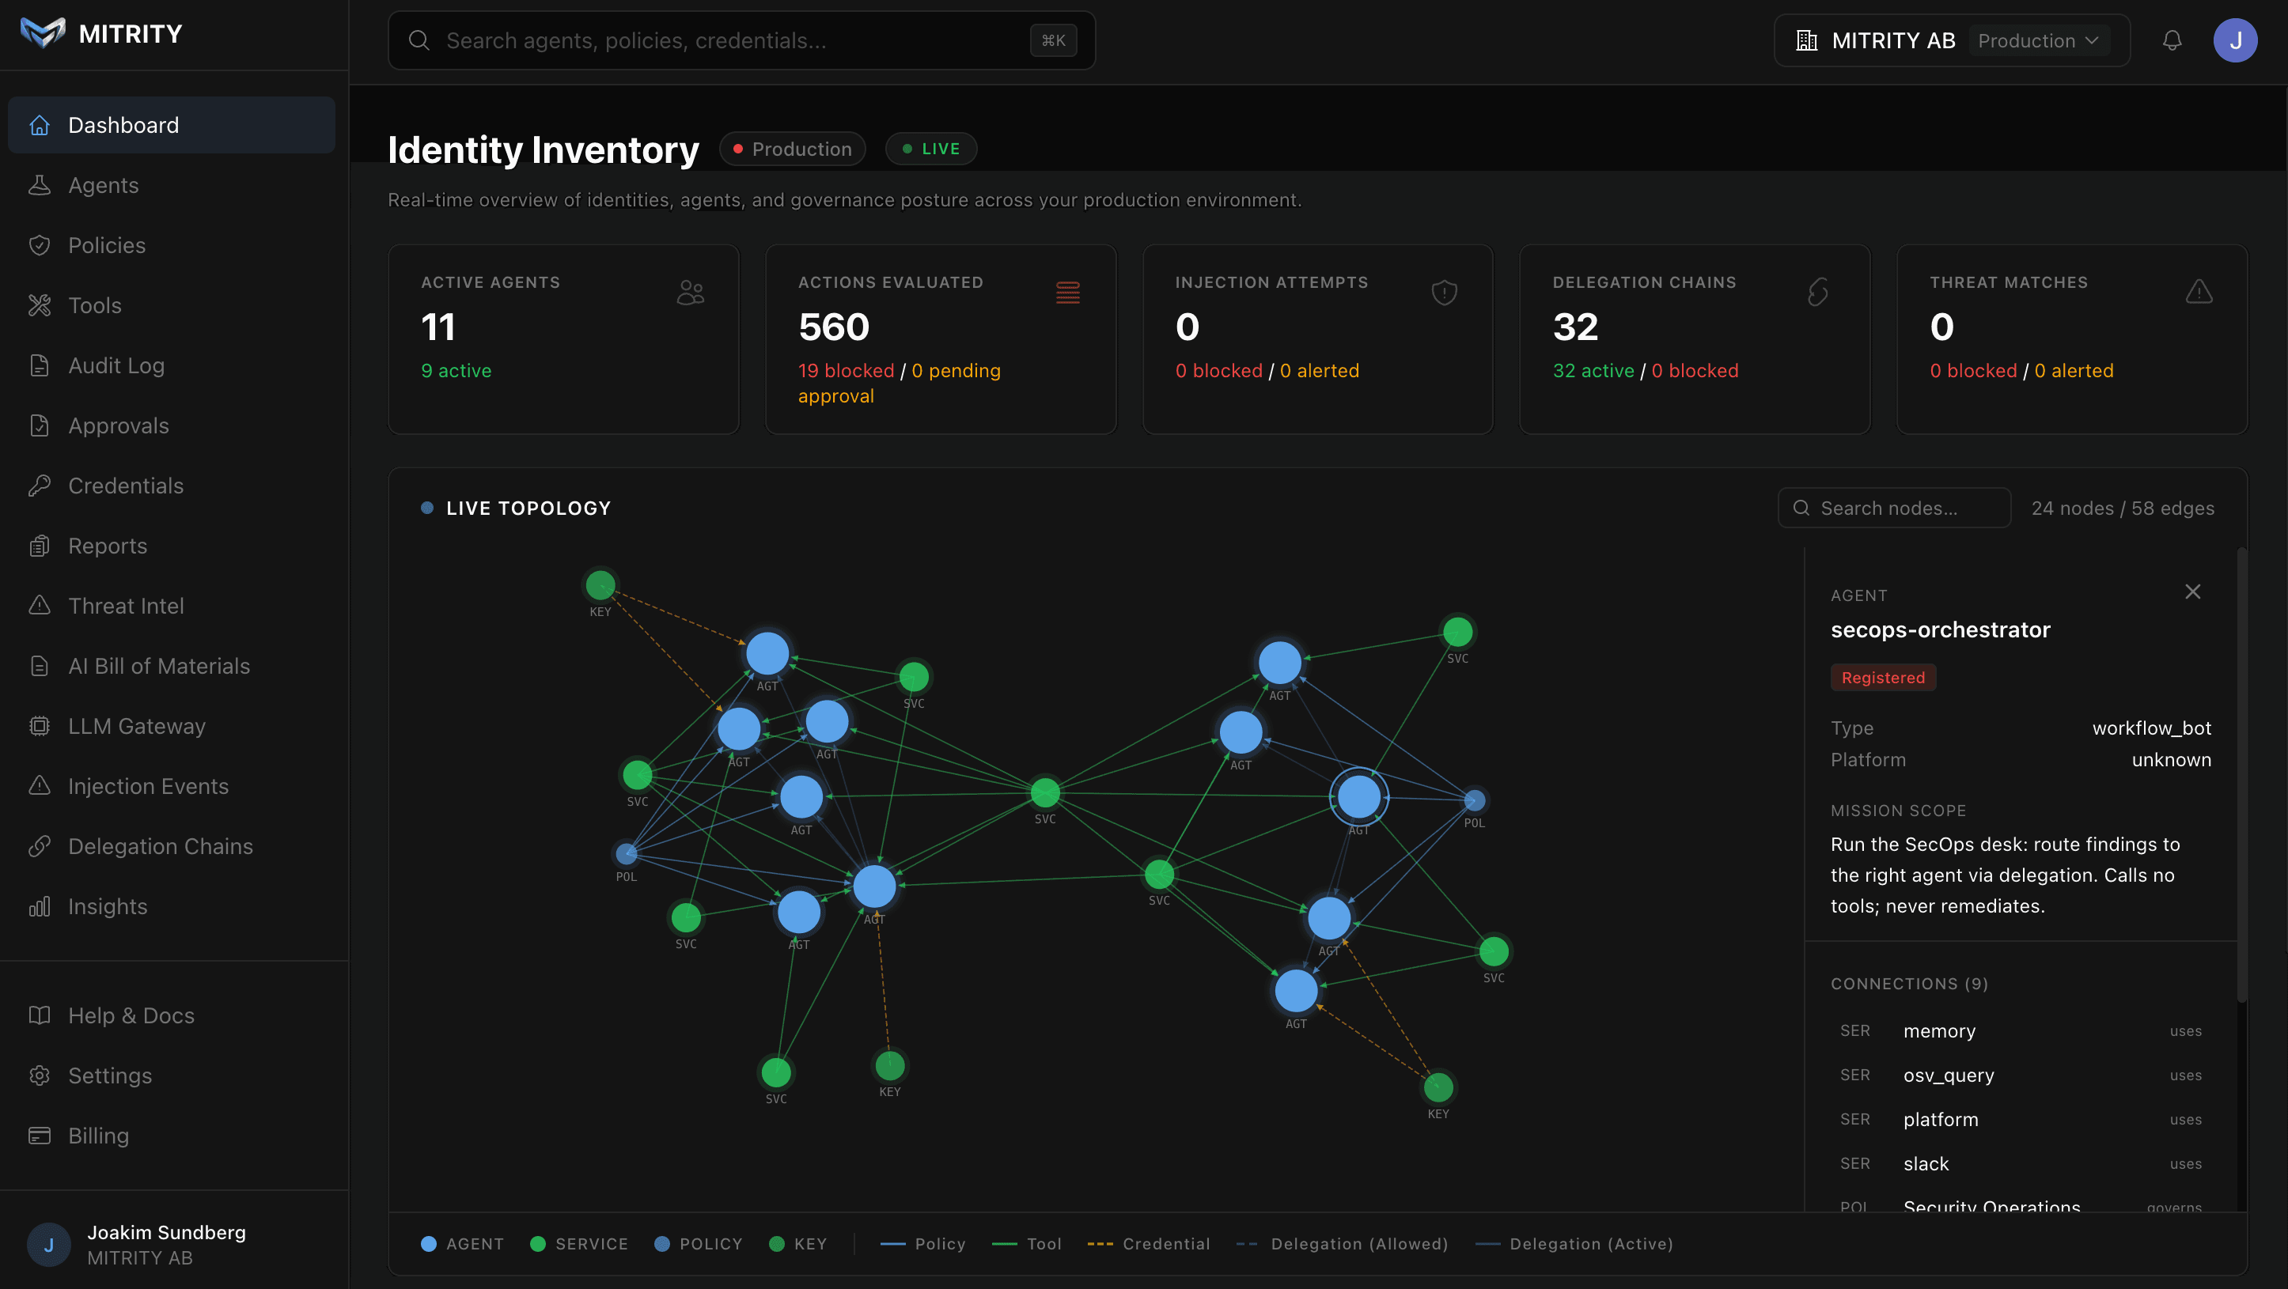The width and height of the screenshot is (2288, 1289).
Task: Click the AI Bill of Materials icon
Action: coord(39,666)
